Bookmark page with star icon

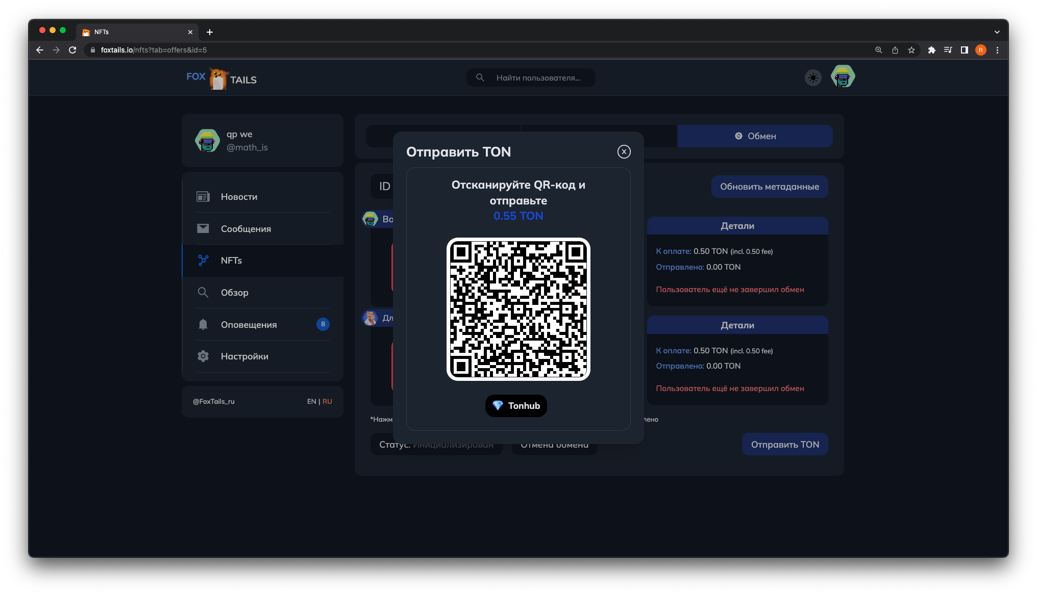coord(911,50)
